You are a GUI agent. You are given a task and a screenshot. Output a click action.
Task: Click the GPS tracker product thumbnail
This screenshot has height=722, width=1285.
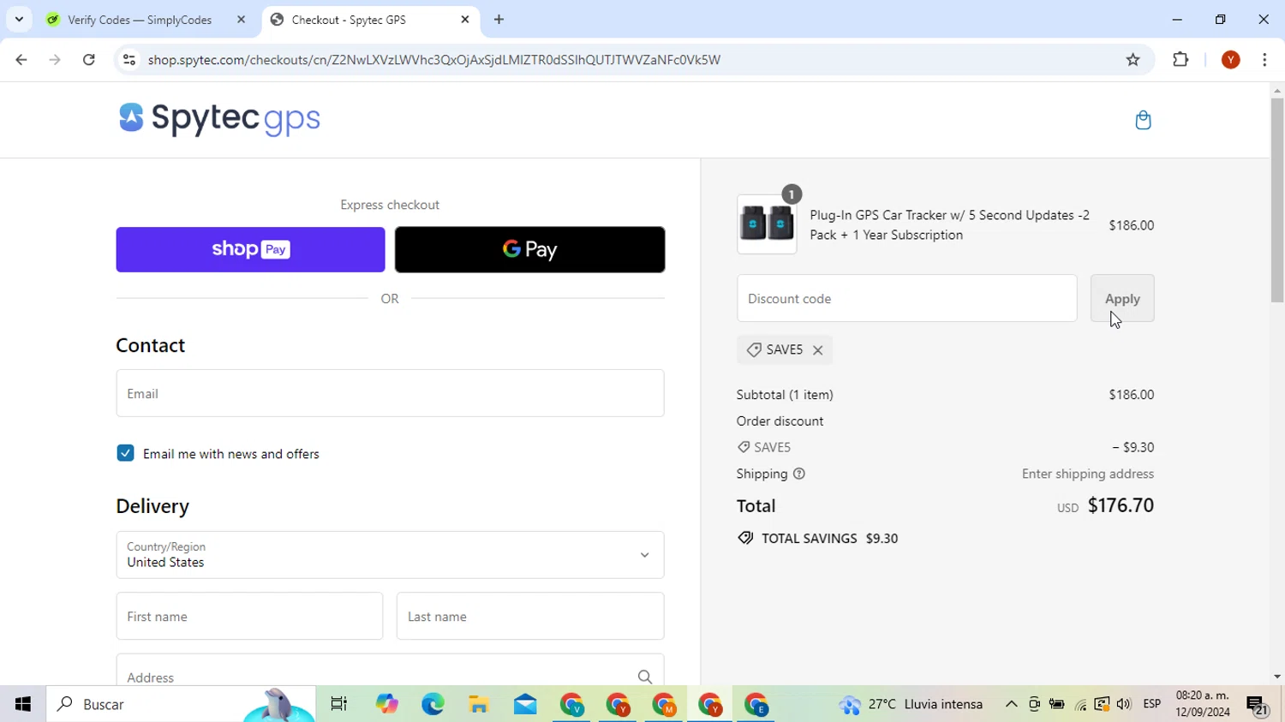coord(767,224)
